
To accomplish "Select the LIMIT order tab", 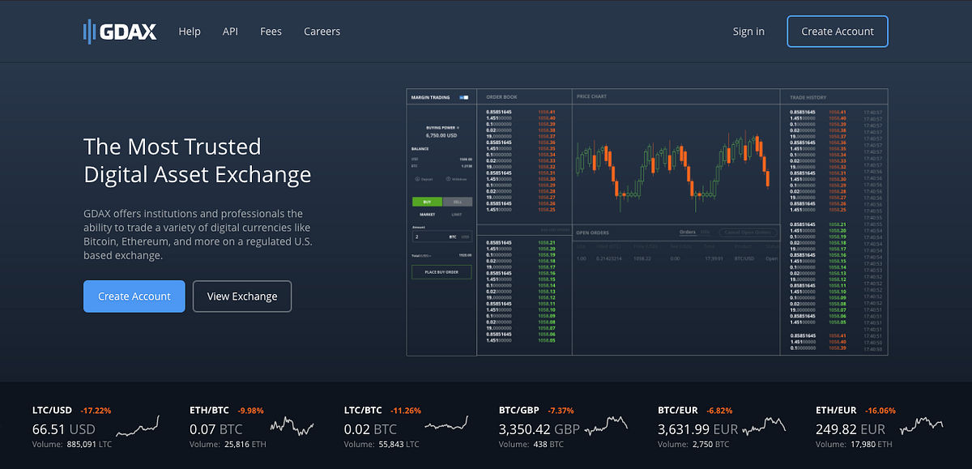I will click(x=457, y=215).
